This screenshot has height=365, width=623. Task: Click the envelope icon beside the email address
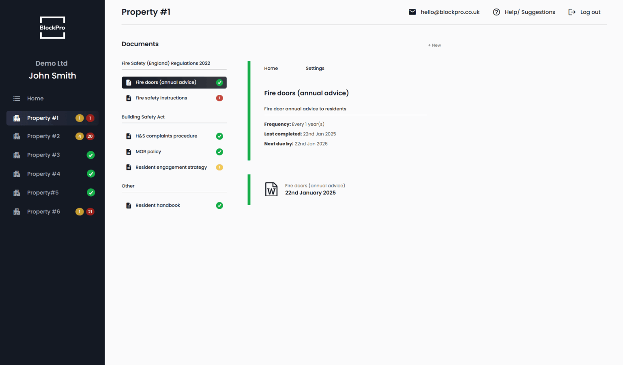[412, 12]
